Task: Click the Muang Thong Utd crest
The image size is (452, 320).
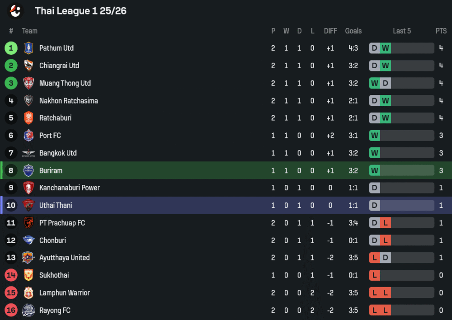Action: pyautogui.click(x=28, y=83)
